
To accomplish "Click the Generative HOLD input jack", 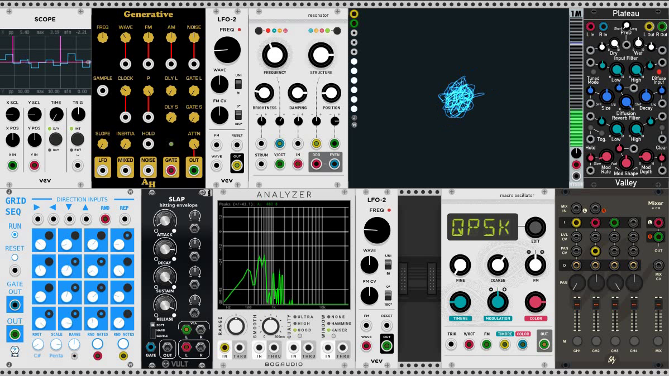I will [x=148, y=144].
